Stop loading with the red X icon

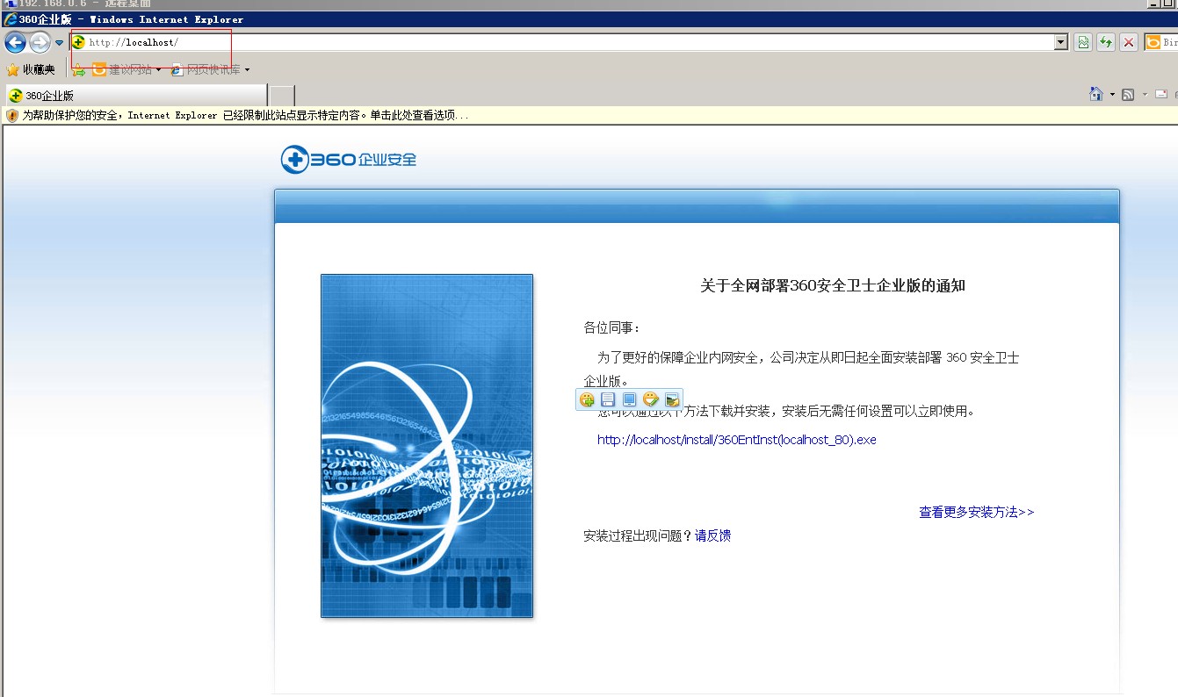(x=1129, y=42)
